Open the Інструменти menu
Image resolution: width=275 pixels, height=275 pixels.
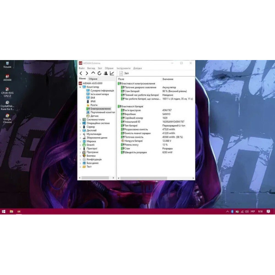tap(123, 68)
